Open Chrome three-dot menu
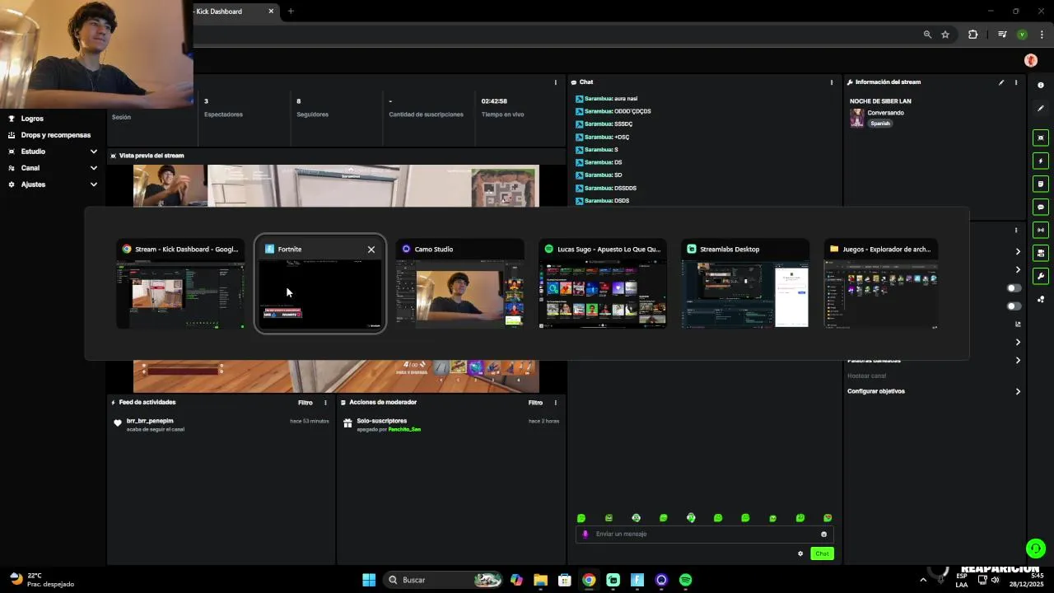The width and height of the screenshot is (1054, 593). click(1042, 35)
